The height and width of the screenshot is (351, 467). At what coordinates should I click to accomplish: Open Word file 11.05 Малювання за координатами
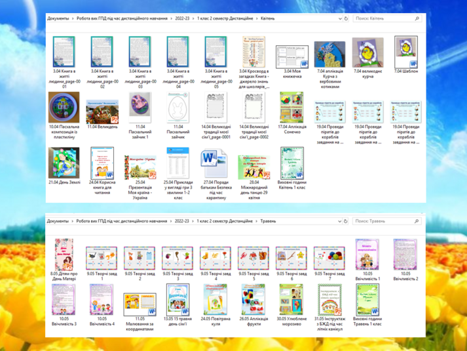tap(140, 312)
